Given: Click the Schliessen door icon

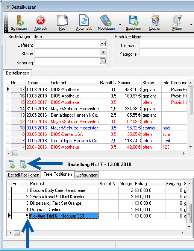Looking at the screenshot, I should point(20,20).
